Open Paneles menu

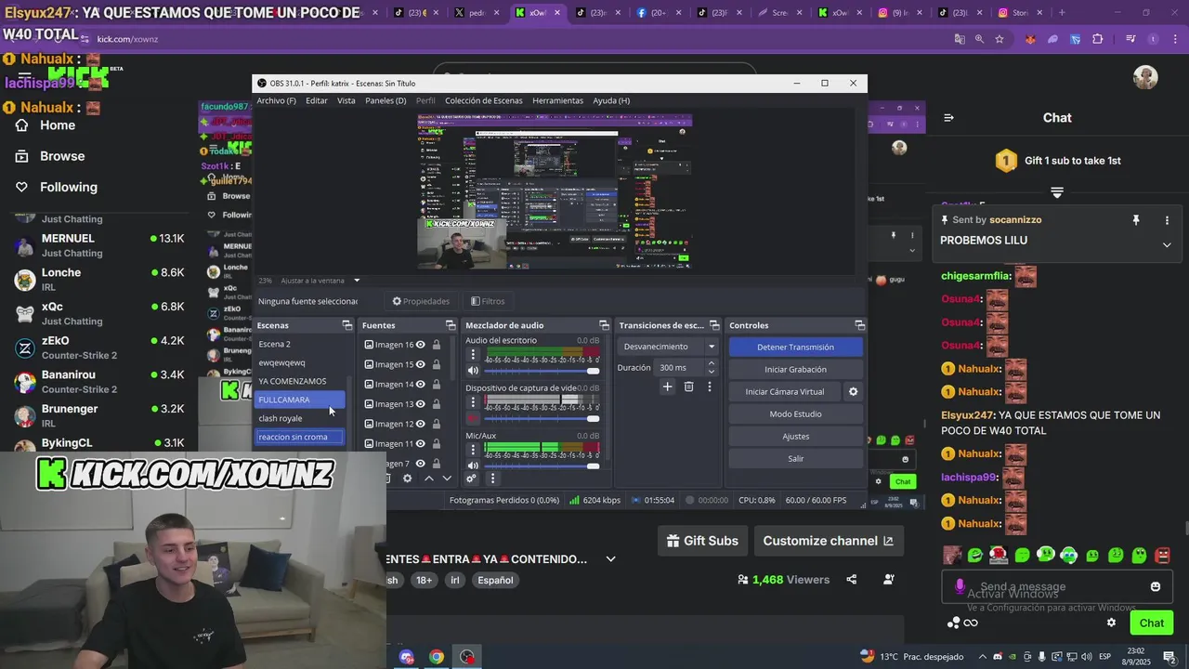385,100
